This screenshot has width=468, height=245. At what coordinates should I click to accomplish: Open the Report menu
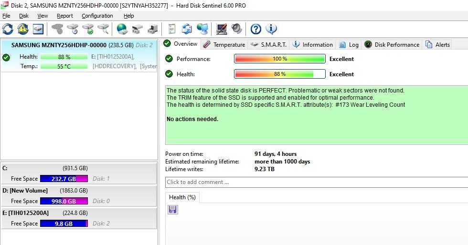[x=65, y=16]
